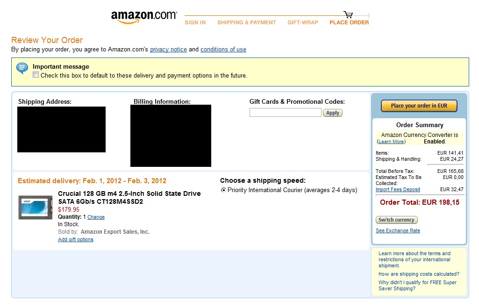Open the privacy notice link
The width and height of the screenshot is (479, 308).
[168, 50]
